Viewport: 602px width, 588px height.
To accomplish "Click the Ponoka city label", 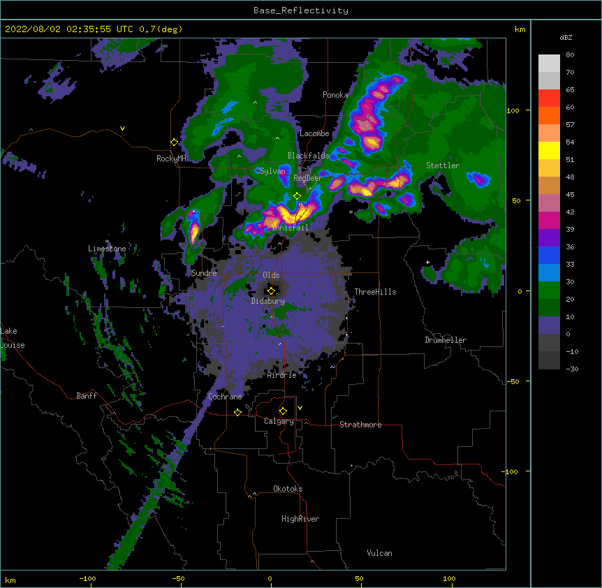I will point(335,95).
